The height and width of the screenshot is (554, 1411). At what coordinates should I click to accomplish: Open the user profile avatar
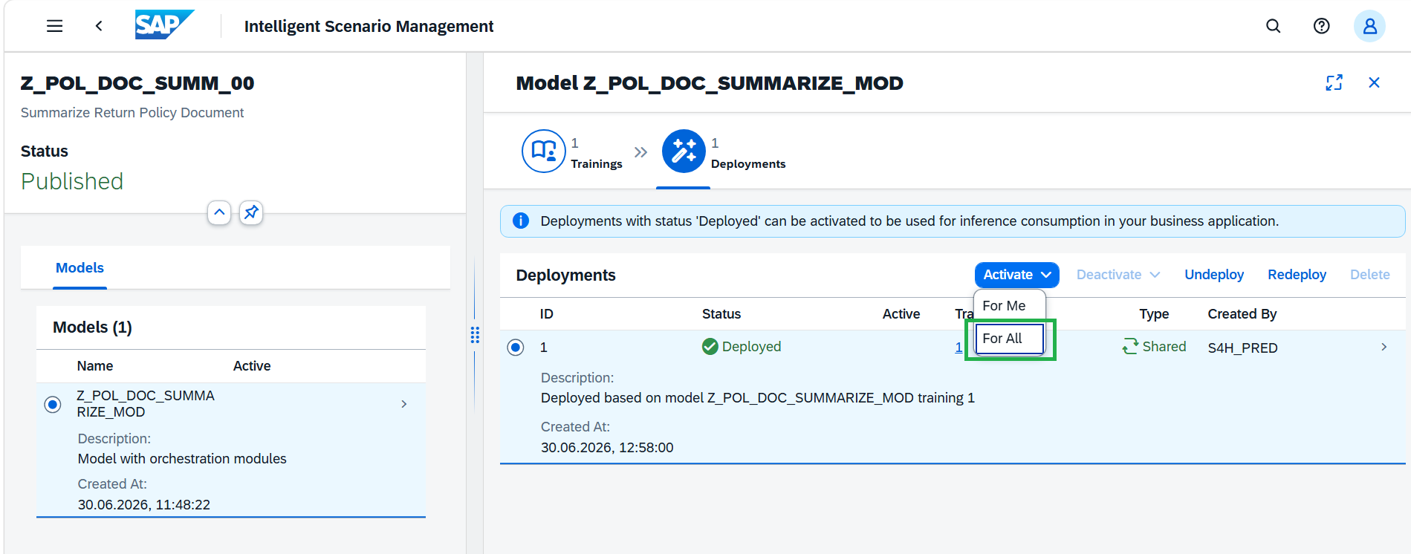(1369, 26)
